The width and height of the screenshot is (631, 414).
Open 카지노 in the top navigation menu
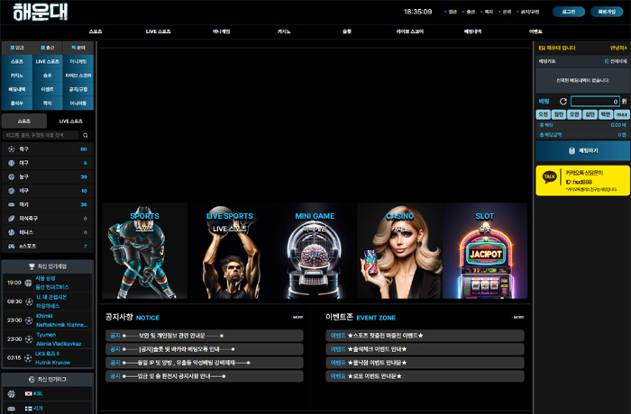(284, 31)
